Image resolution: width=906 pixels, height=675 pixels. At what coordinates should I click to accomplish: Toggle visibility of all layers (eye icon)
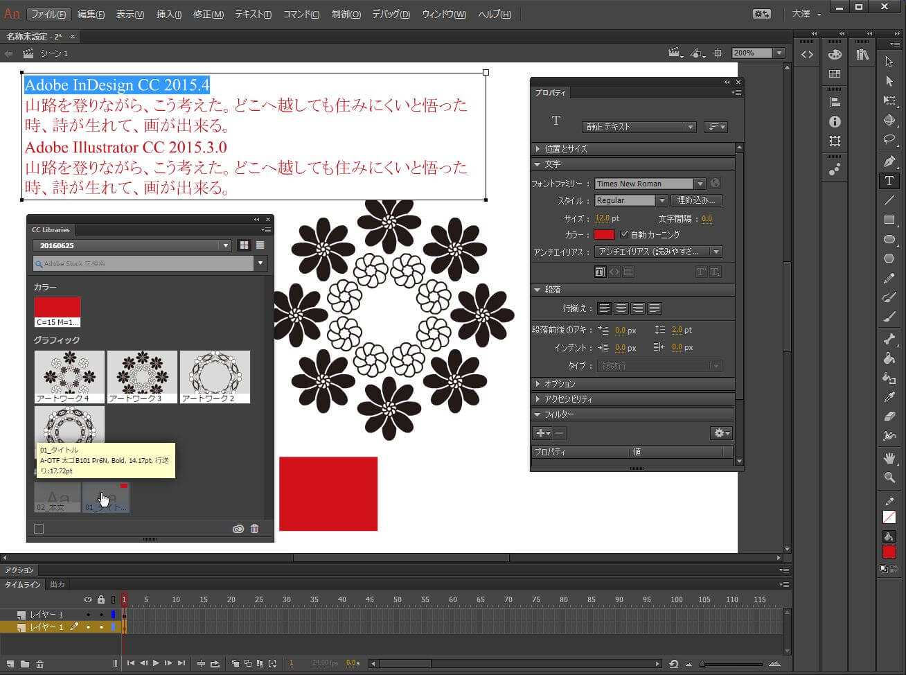[x=87, y=599]
